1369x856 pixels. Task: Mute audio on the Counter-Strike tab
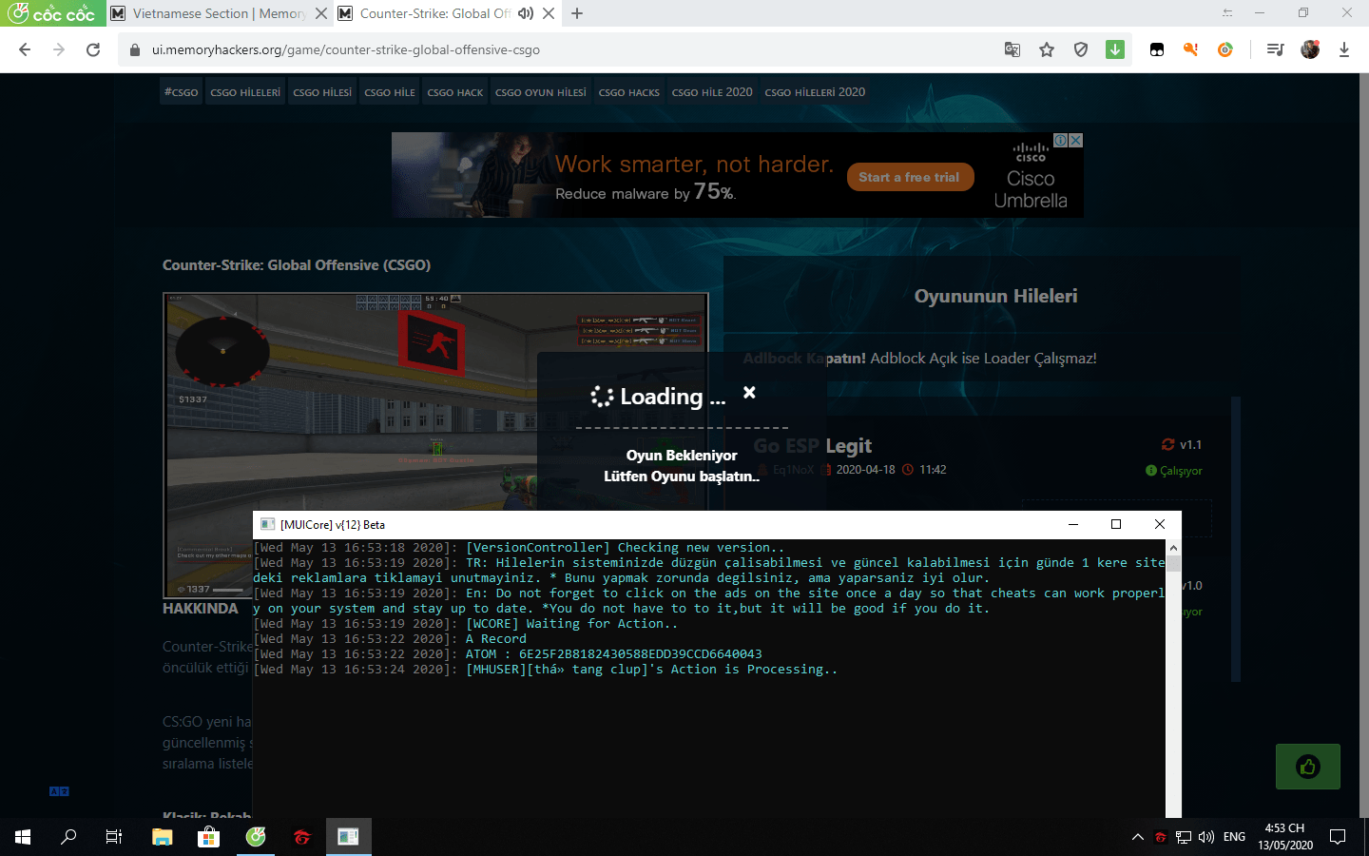[525, 13]
